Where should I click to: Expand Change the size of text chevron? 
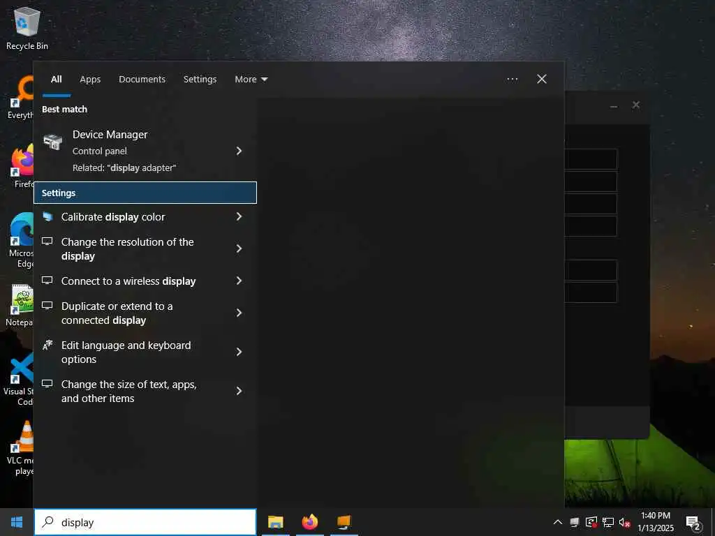point(239,391)
